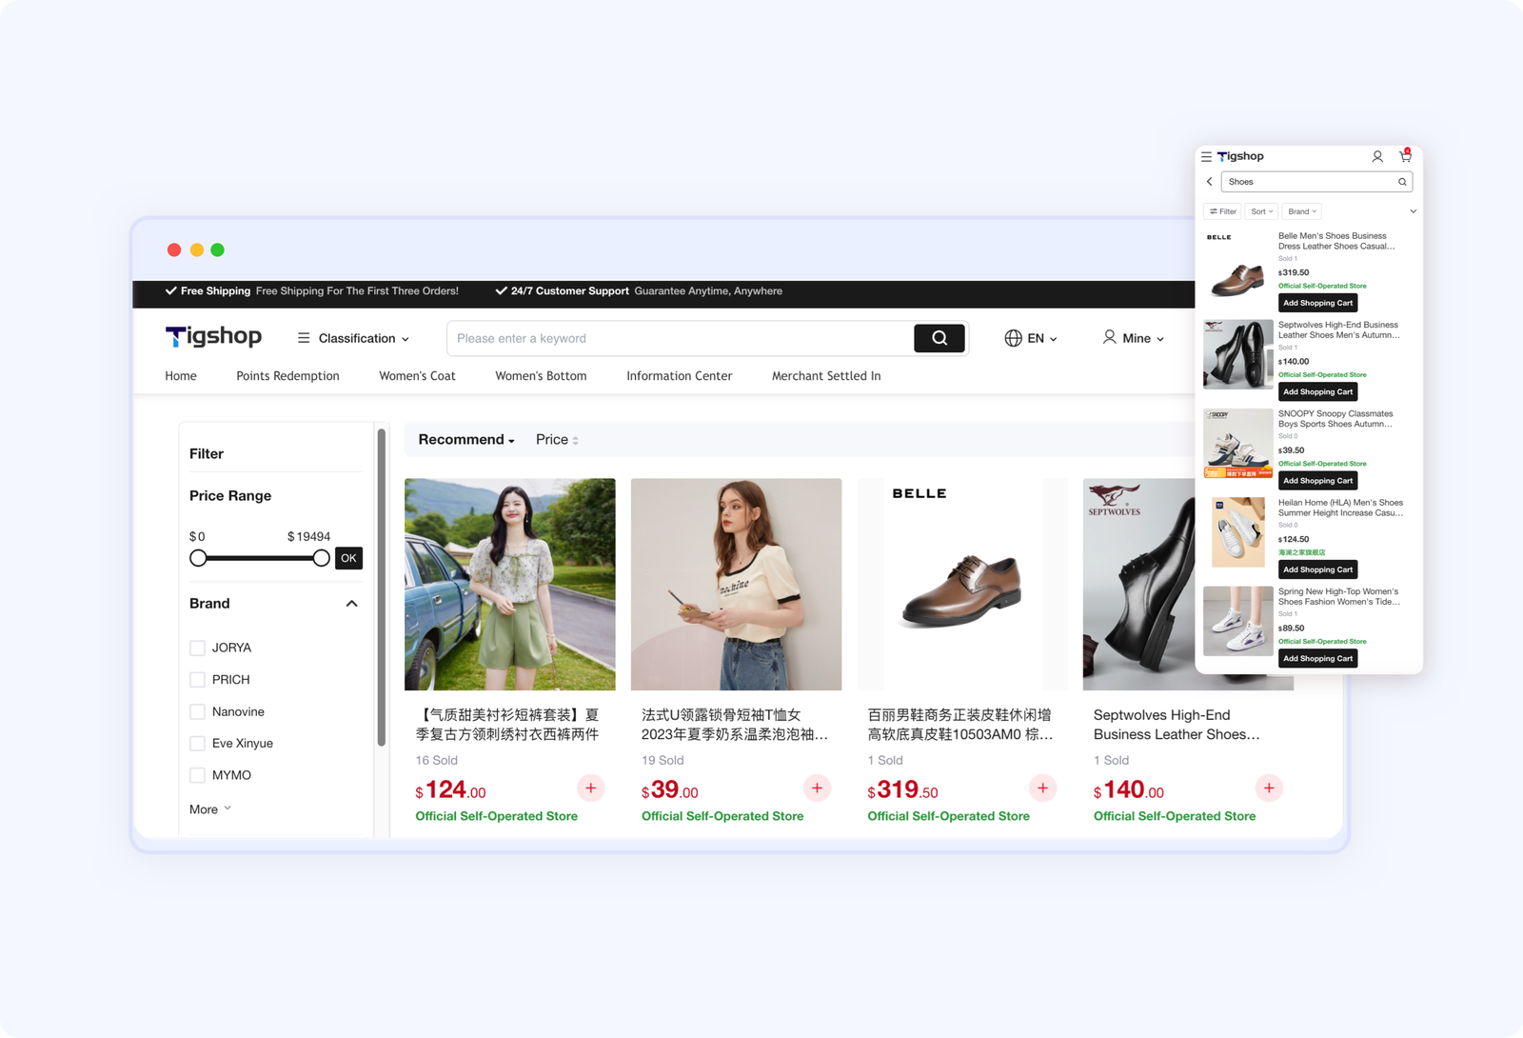Expand the Recommend sort dropdown
Screen dimensions: 1523x1038
[x=465, y=439]
